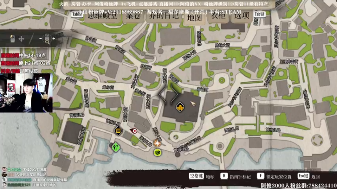Click the large dark building on map
The height and width of the screenshot is (189, 337).
[182, 107]
